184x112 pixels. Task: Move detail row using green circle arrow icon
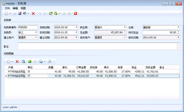coord(30,61)
